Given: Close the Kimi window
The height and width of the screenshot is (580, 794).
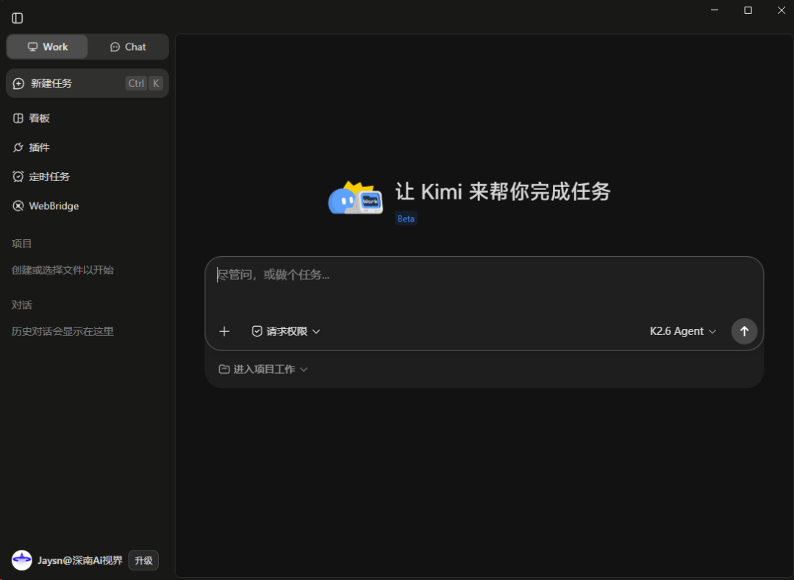Looking at the screenshot, I should pos(782,10).
